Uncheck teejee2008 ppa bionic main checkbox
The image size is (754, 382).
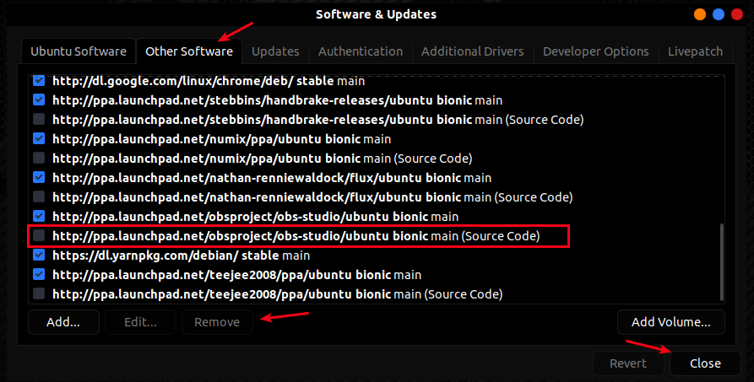(39, 274)
